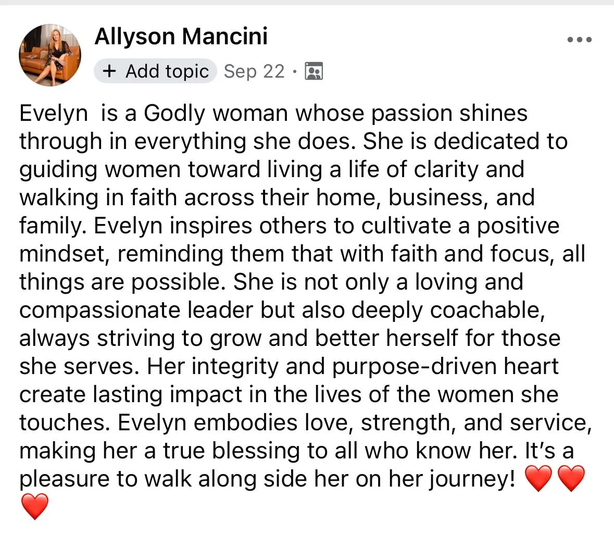Open Allyson Mancini's profile picture
Viewport: 614px width, 535px height.
[x=49, y=55]
